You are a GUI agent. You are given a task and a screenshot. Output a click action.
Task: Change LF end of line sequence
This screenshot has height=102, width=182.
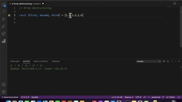(145, 97)
